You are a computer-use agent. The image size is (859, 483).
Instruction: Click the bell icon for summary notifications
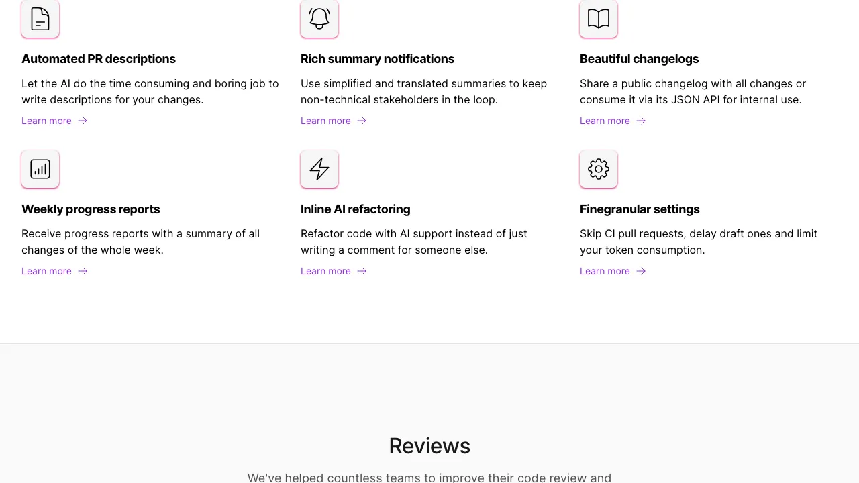tap(319, 19)
